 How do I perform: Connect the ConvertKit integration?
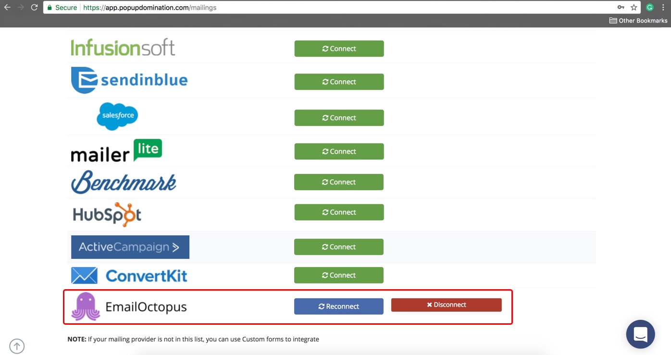coord(339,275)
